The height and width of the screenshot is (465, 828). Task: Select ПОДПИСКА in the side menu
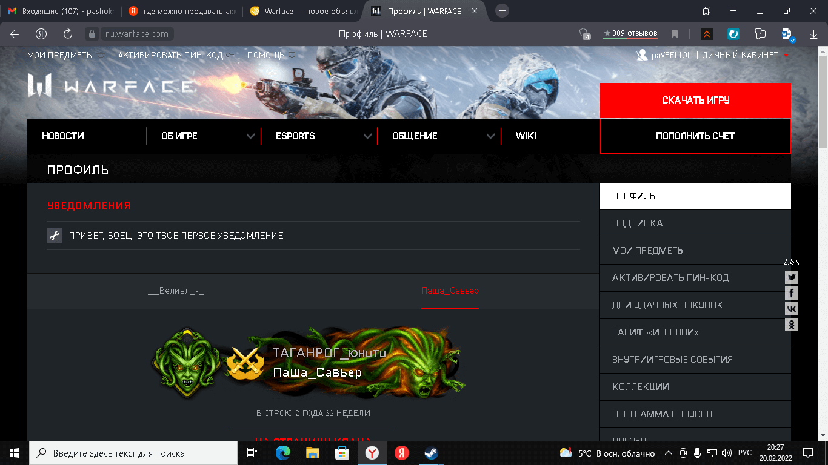[695, 223]
